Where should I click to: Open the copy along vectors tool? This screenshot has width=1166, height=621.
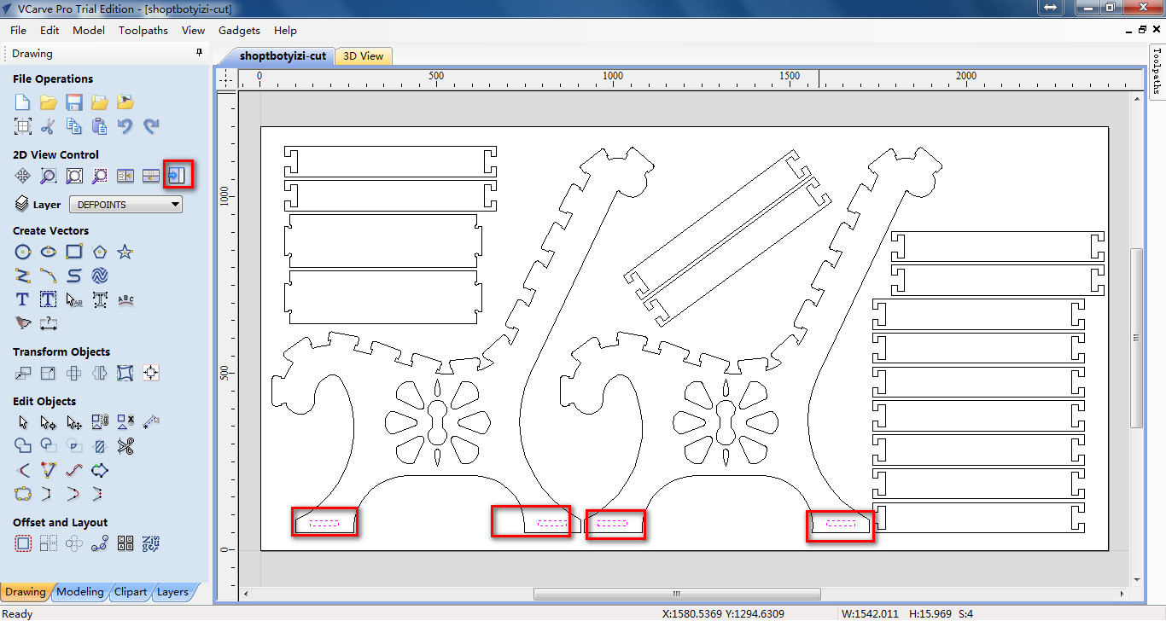coord(100,543)
